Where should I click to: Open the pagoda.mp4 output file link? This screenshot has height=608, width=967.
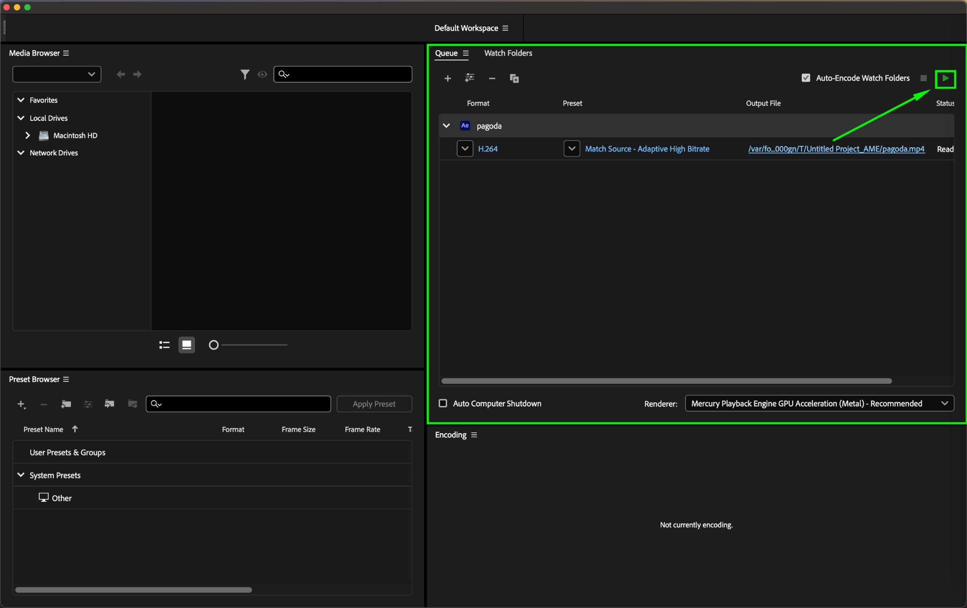[836, 149]
